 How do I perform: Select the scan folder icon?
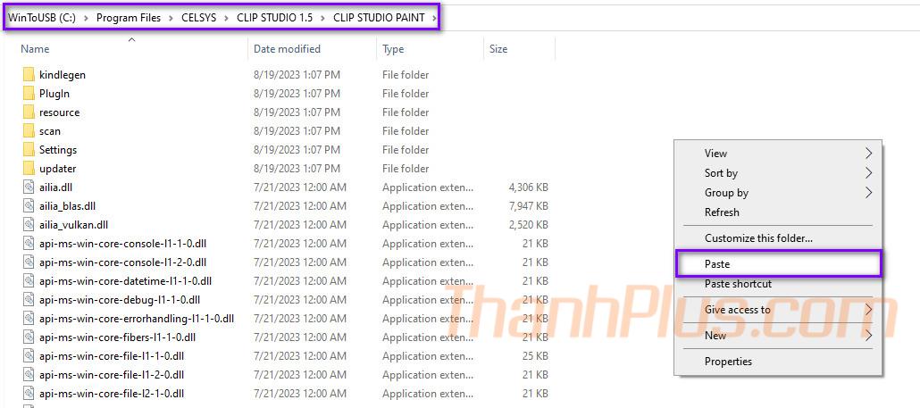[x=28, y=131]
